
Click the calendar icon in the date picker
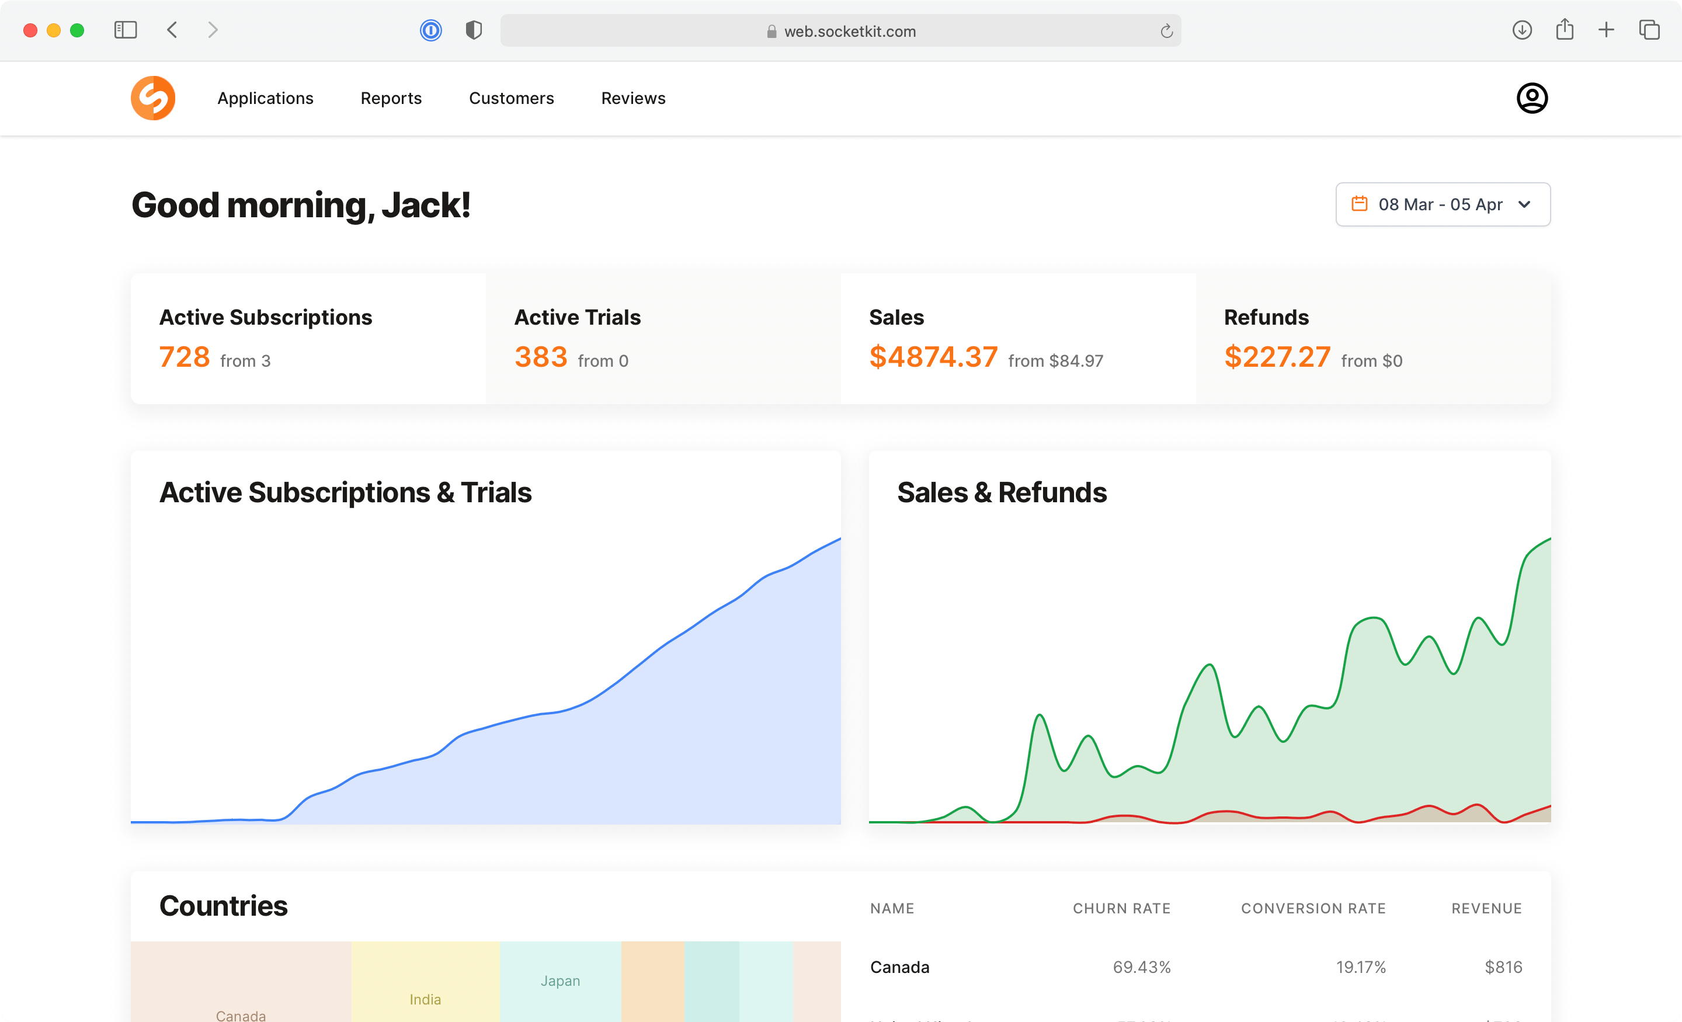(1359, 204)
